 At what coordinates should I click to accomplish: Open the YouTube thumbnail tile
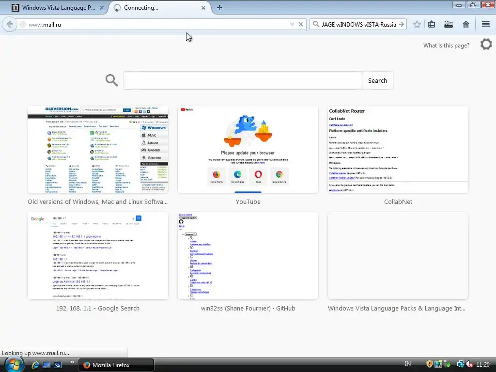(248, 149)
